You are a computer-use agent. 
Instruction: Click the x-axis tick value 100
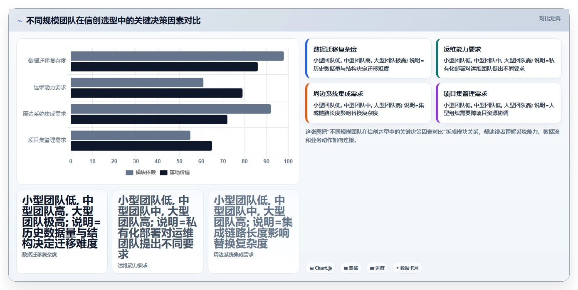click(288, 161)
